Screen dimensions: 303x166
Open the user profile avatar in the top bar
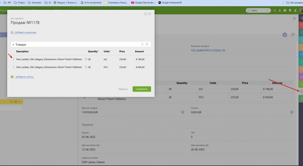point(301,10)
